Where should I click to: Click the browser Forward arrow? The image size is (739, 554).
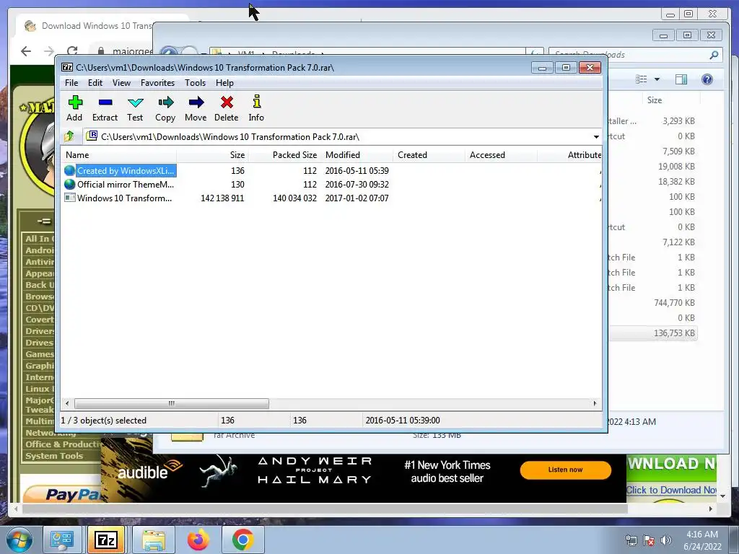click(49, 51)
